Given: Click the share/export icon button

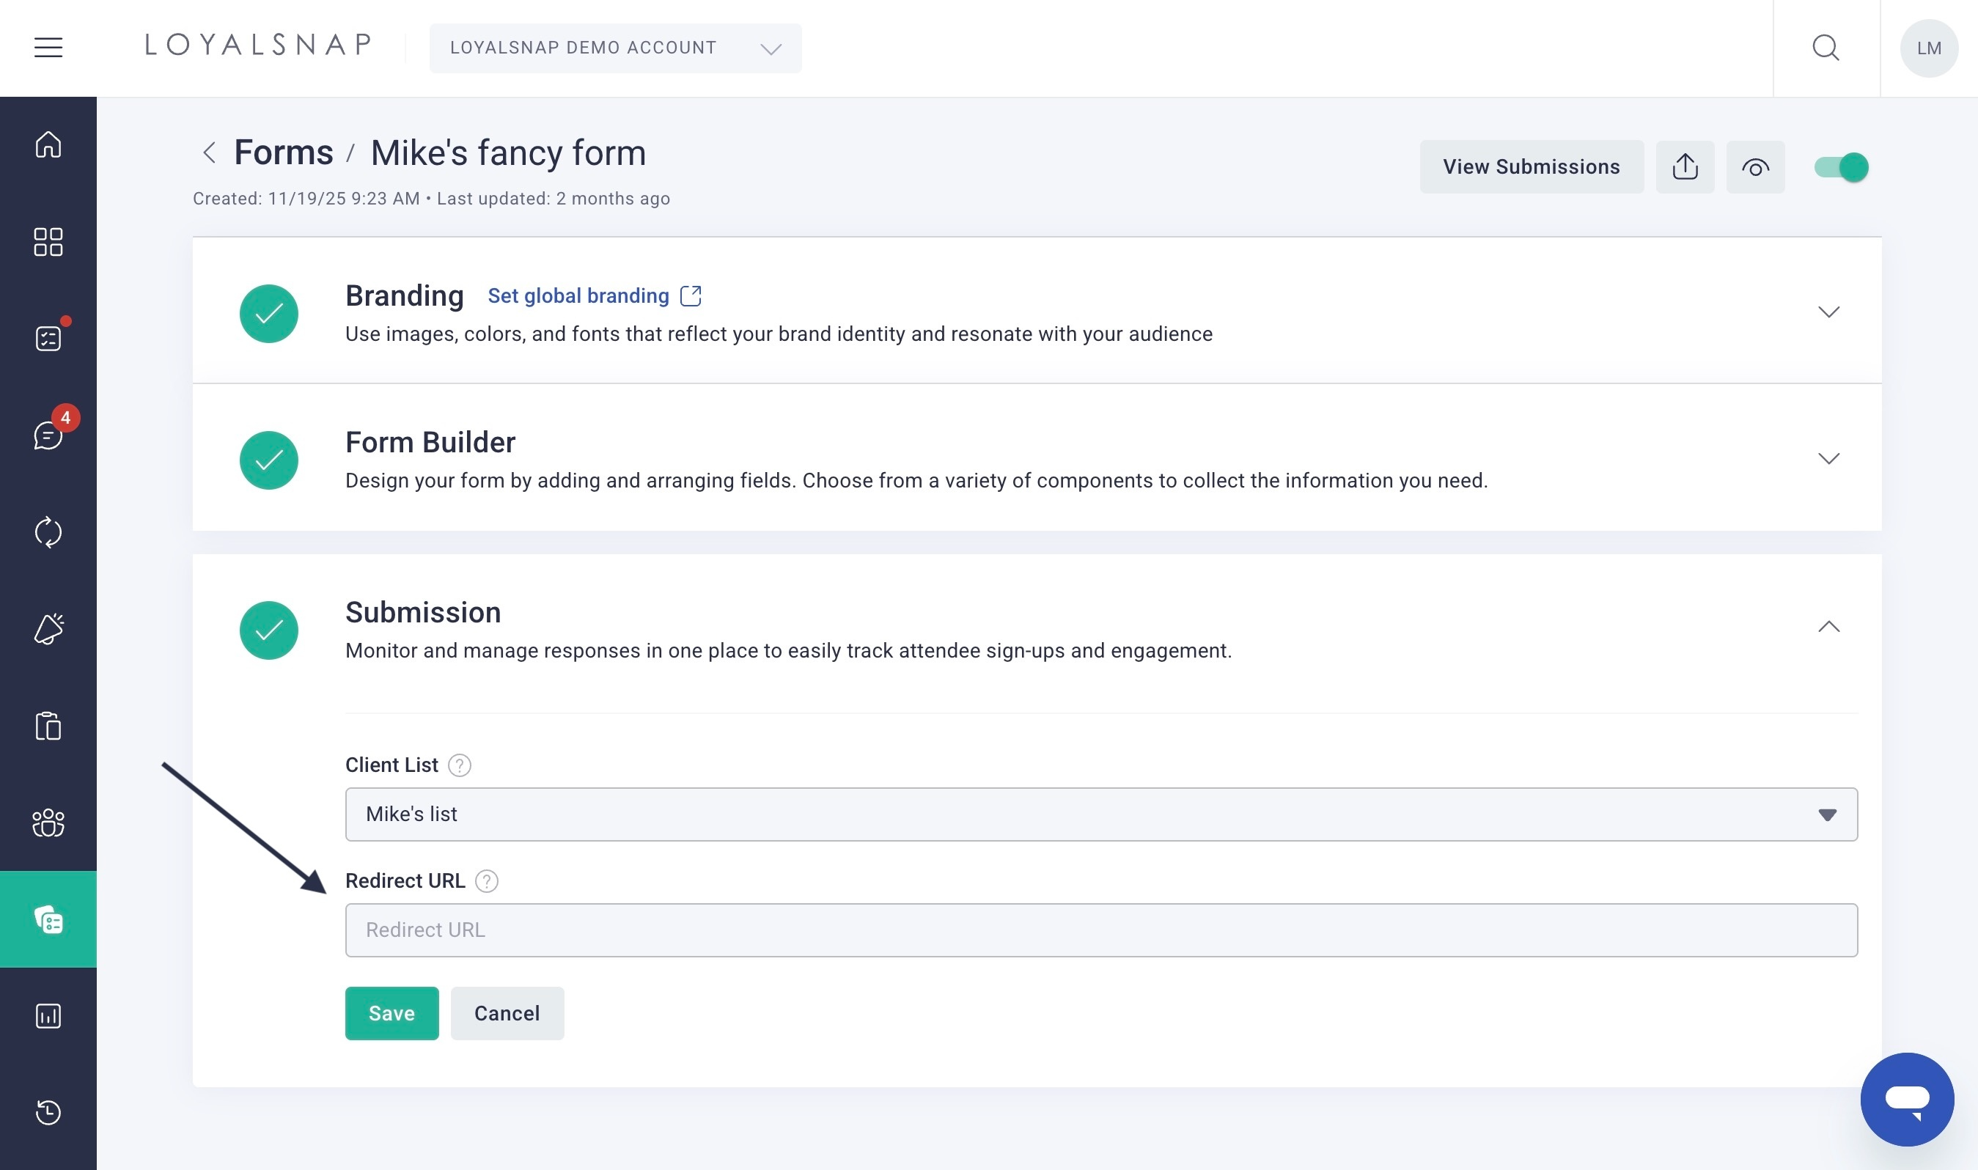Looking at the screenshot, I should click(x=1685, y=167).
